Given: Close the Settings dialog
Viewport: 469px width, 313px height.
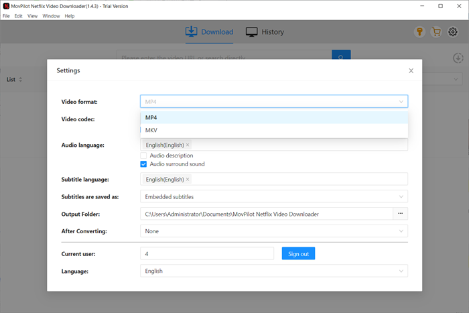Looking at the screenshot, I should point(411,70).
